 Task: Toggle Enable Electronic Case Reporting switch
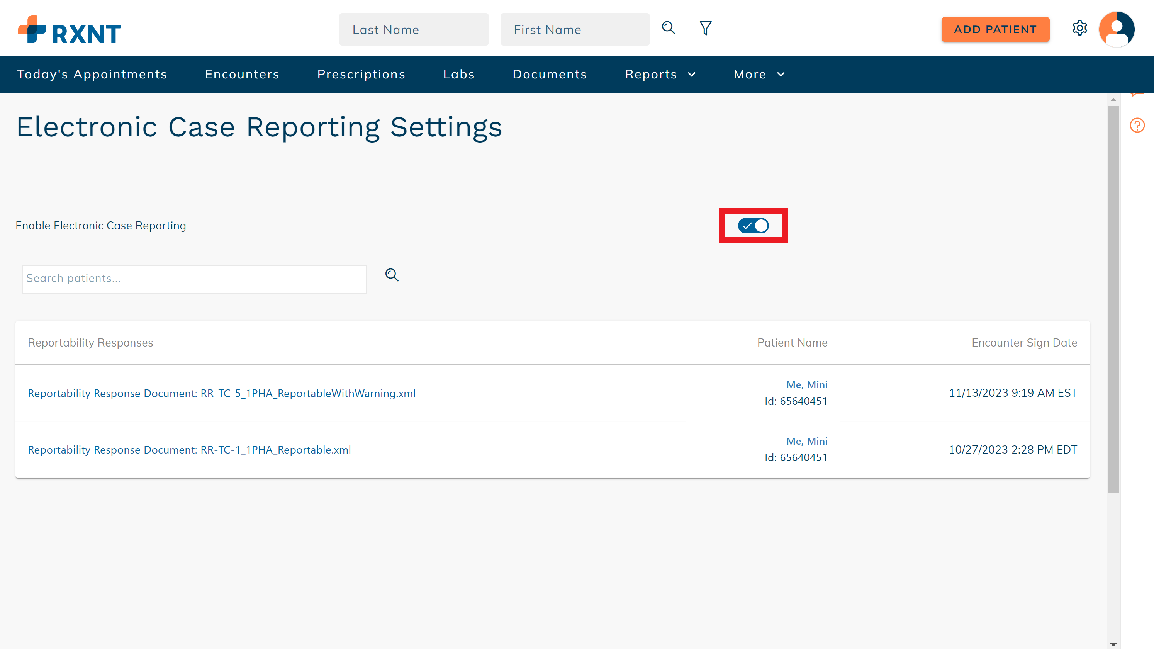[753, 226]
